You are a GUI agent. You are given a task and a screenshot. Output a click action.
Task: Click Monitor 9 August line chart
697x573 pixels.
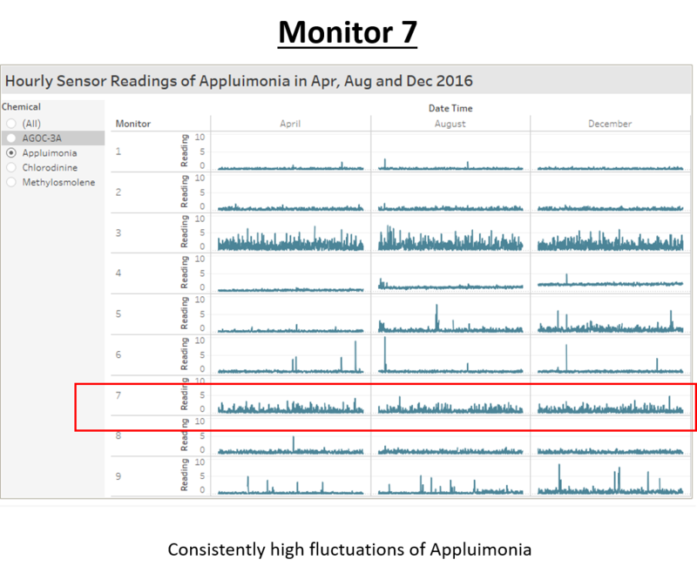450,476
